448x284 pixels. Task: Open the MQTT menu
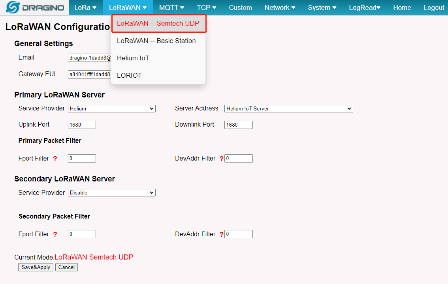(x=171, y=8)
